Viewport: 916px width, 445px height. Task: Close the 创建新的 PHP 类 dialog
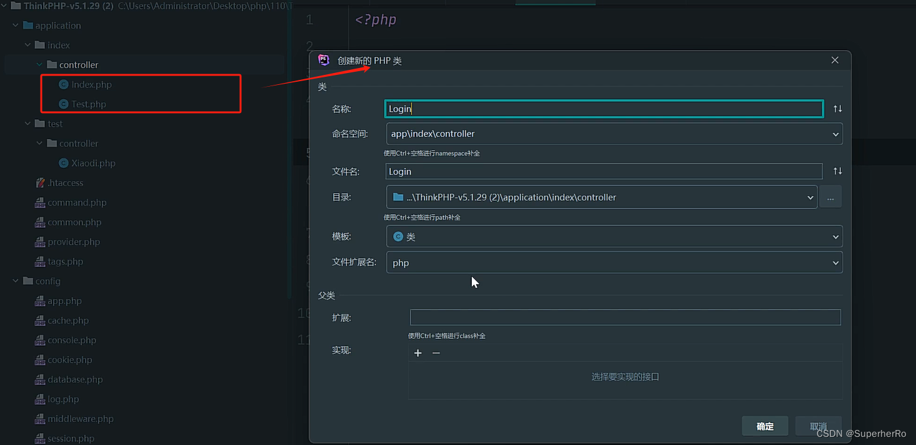pos(835,60)
